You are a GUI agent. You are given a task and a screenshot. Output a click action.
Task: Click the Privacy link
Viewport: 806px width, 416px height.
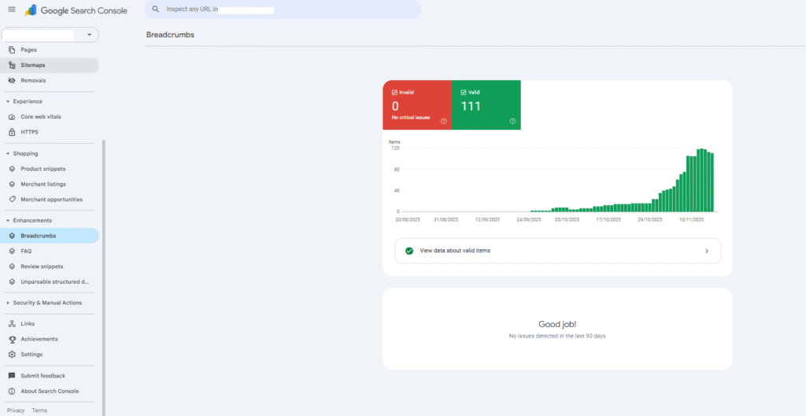(x=16, y=410)
